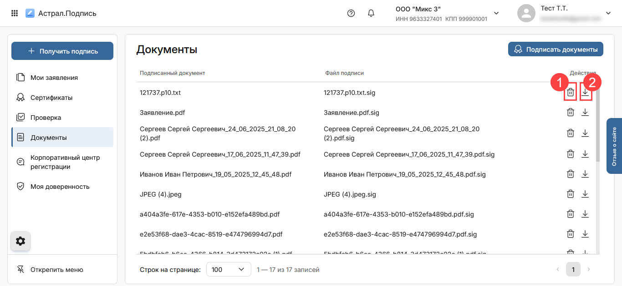Open the Сертификаты menu item

51,98
